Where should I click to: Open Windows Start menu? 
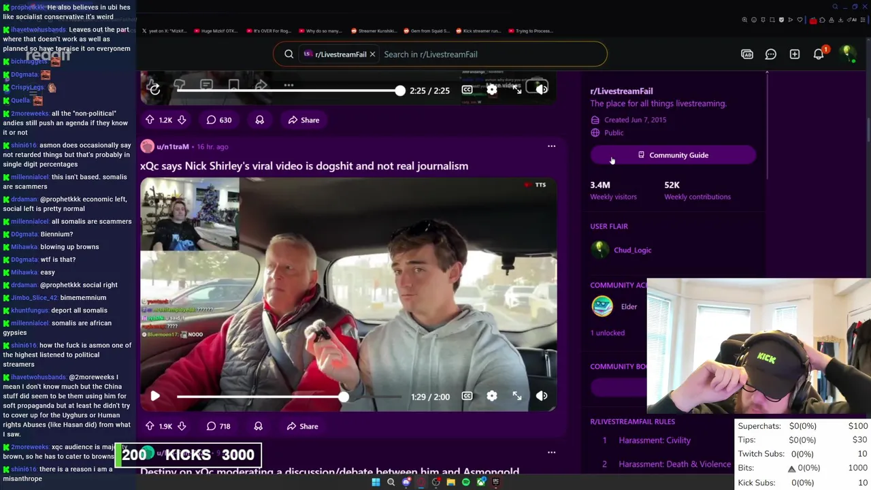[x=376, y=482]
